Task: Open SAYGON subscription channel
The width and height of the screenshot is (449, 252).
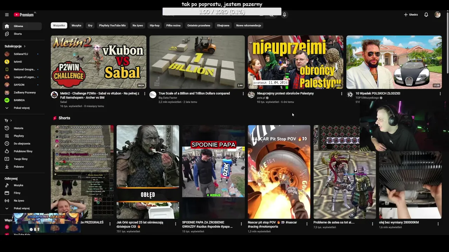Action: click(22, 85)
